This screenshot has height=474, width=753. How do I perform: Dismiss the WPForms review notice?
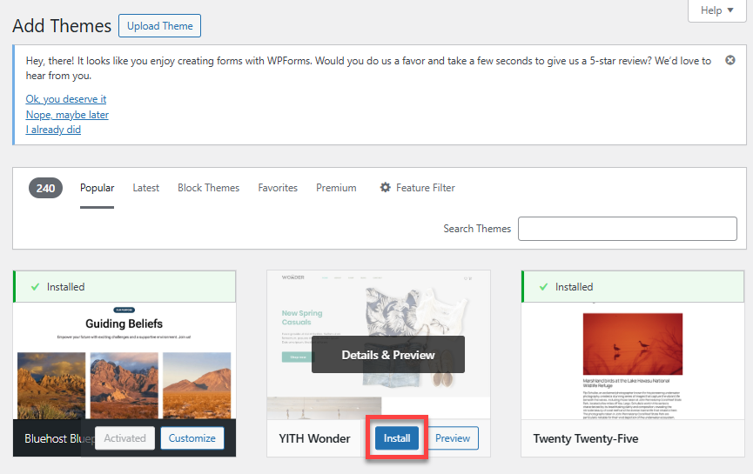coord(730,60)
